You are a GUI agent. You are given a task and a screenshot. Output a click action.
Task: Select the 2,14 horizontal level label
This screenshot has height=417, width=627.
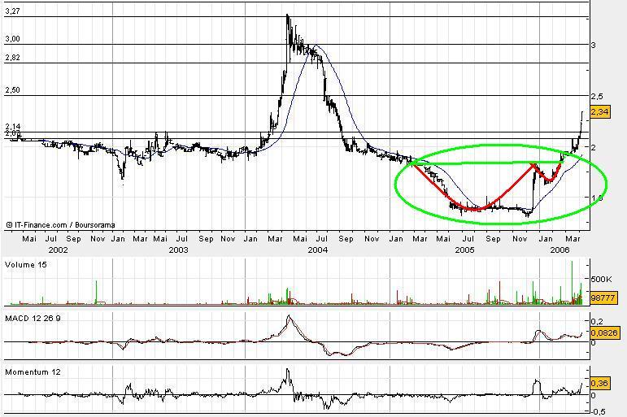click(x=12, y=127)
